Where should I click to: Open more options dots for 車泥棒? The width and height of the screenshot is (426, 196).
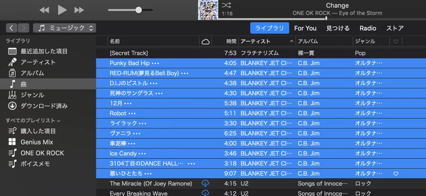click(x=132, y=143)
